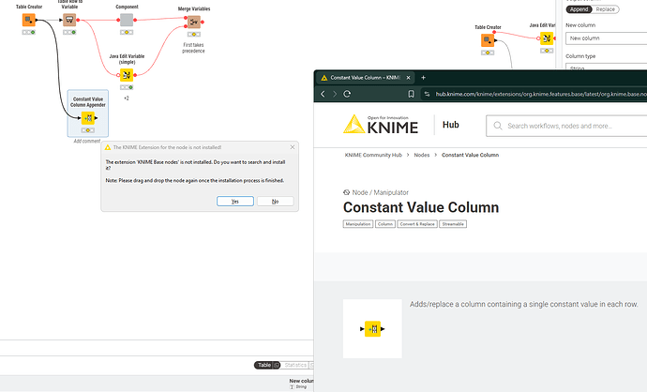
Task: Open the Column type dropdown
Action: 605,69
